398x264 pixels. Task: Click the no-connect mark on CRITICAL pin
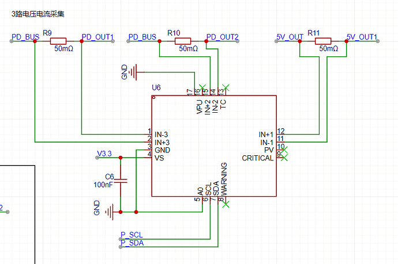coord(283,158)
